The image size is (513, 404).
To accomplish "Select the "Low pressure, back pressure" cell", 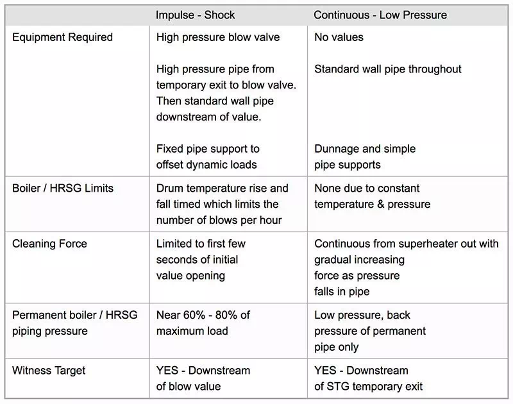I will [370, 331].
